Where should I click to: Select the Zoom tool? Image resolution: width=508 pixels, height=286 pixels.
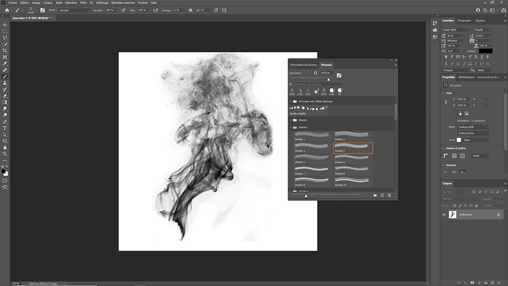point(5,154)
